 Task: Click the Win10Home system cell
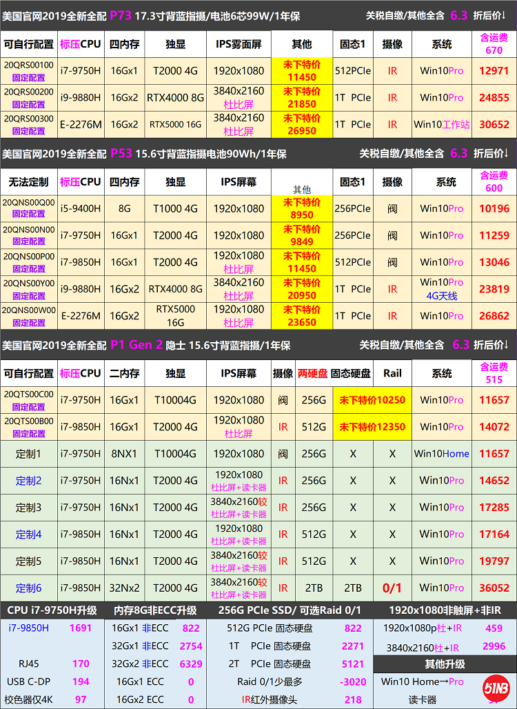(x=442, y=454)
